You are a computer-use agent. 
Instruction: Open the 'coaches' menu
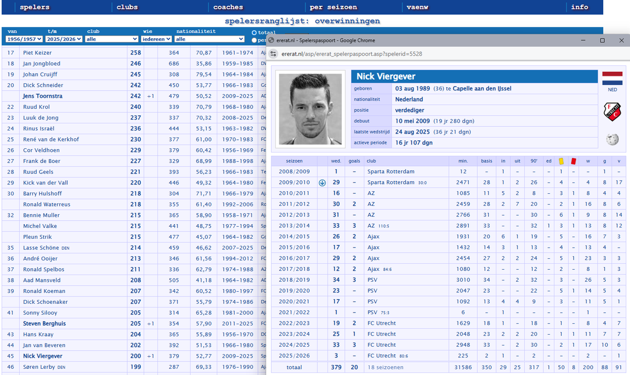pos(228,7)
